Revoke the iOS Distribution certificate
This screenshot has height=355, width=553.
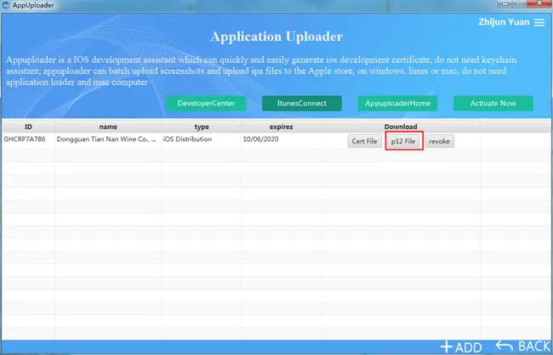click(440, 141)
